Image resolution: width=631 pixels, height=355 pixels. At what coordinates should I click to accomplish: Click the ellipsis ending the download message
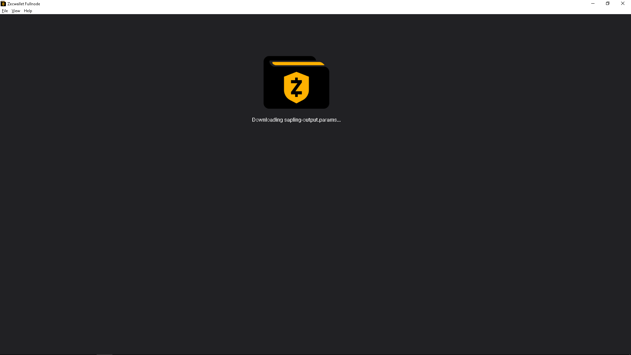pyautogui.click(x=339, y=120)
